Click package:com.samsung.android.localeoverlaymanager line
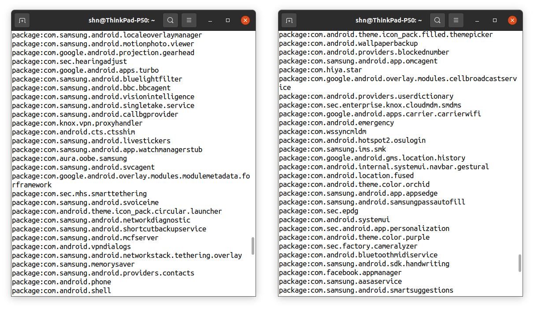This screenshot has width=534, height=309. click(x=107, y=35)
